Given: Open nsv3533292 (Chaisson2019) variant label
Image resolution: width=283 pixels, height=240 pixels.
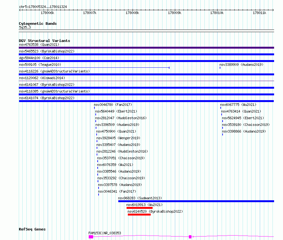Looking at the screenshot, I should [121, 178].
